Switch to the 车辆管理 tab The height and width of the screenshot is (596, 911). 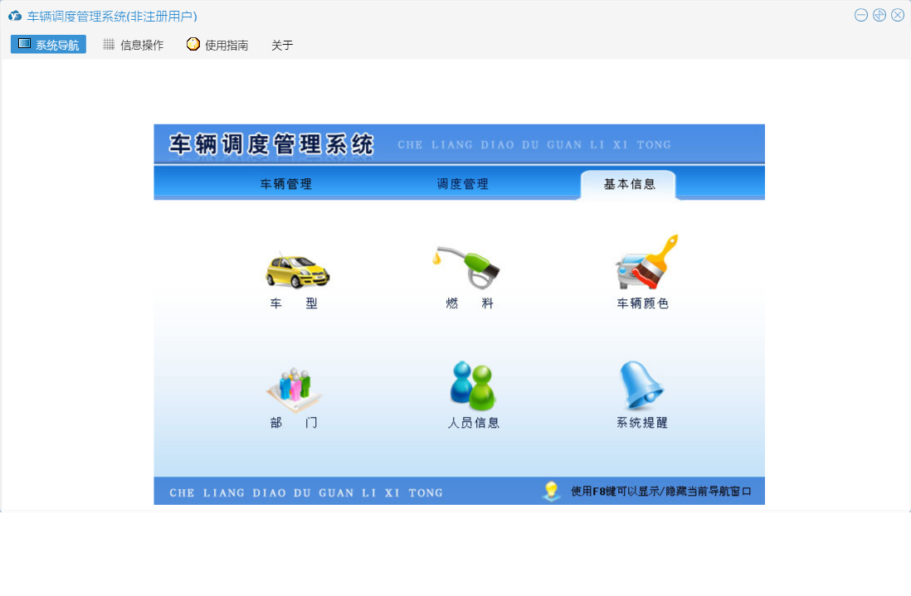(286, 184)
